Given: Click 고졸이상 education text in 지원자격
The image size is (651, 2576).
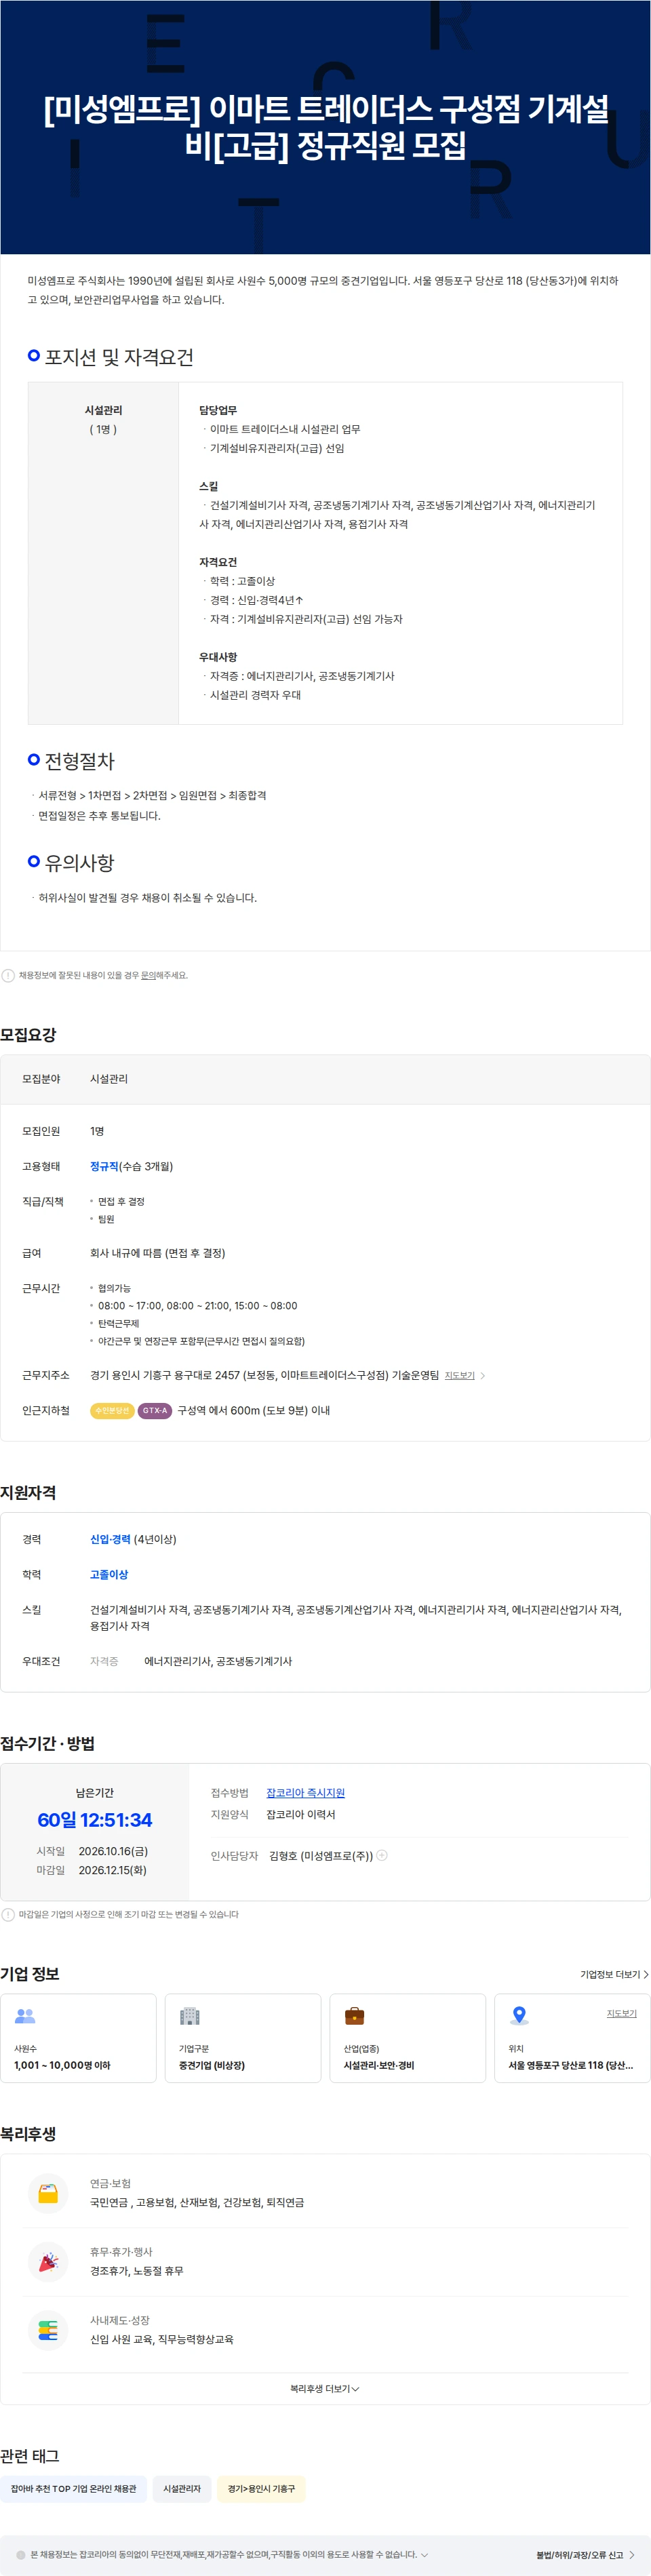Looking at the screenshot, I should [x=109, y=1574].
